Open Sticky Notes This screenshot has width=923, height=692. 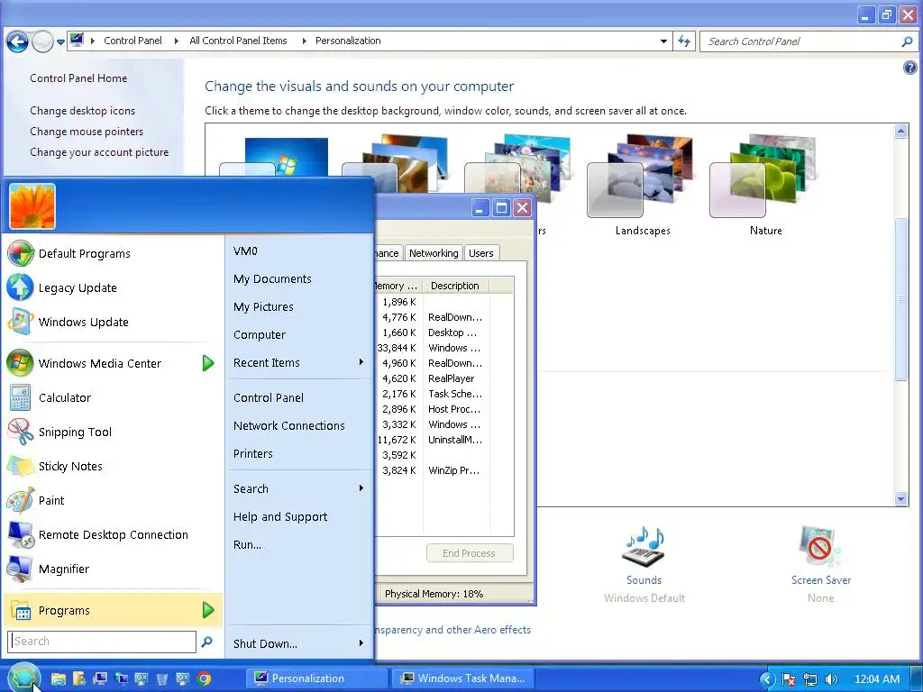[x=112, y=466]
